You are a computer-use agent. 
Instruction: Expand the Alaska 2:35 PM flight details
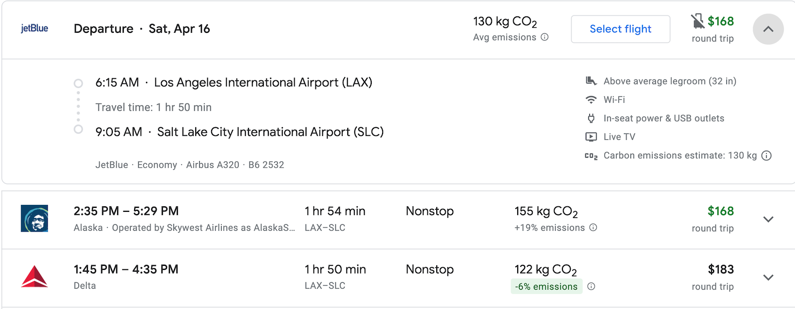(x=768, y=219)
